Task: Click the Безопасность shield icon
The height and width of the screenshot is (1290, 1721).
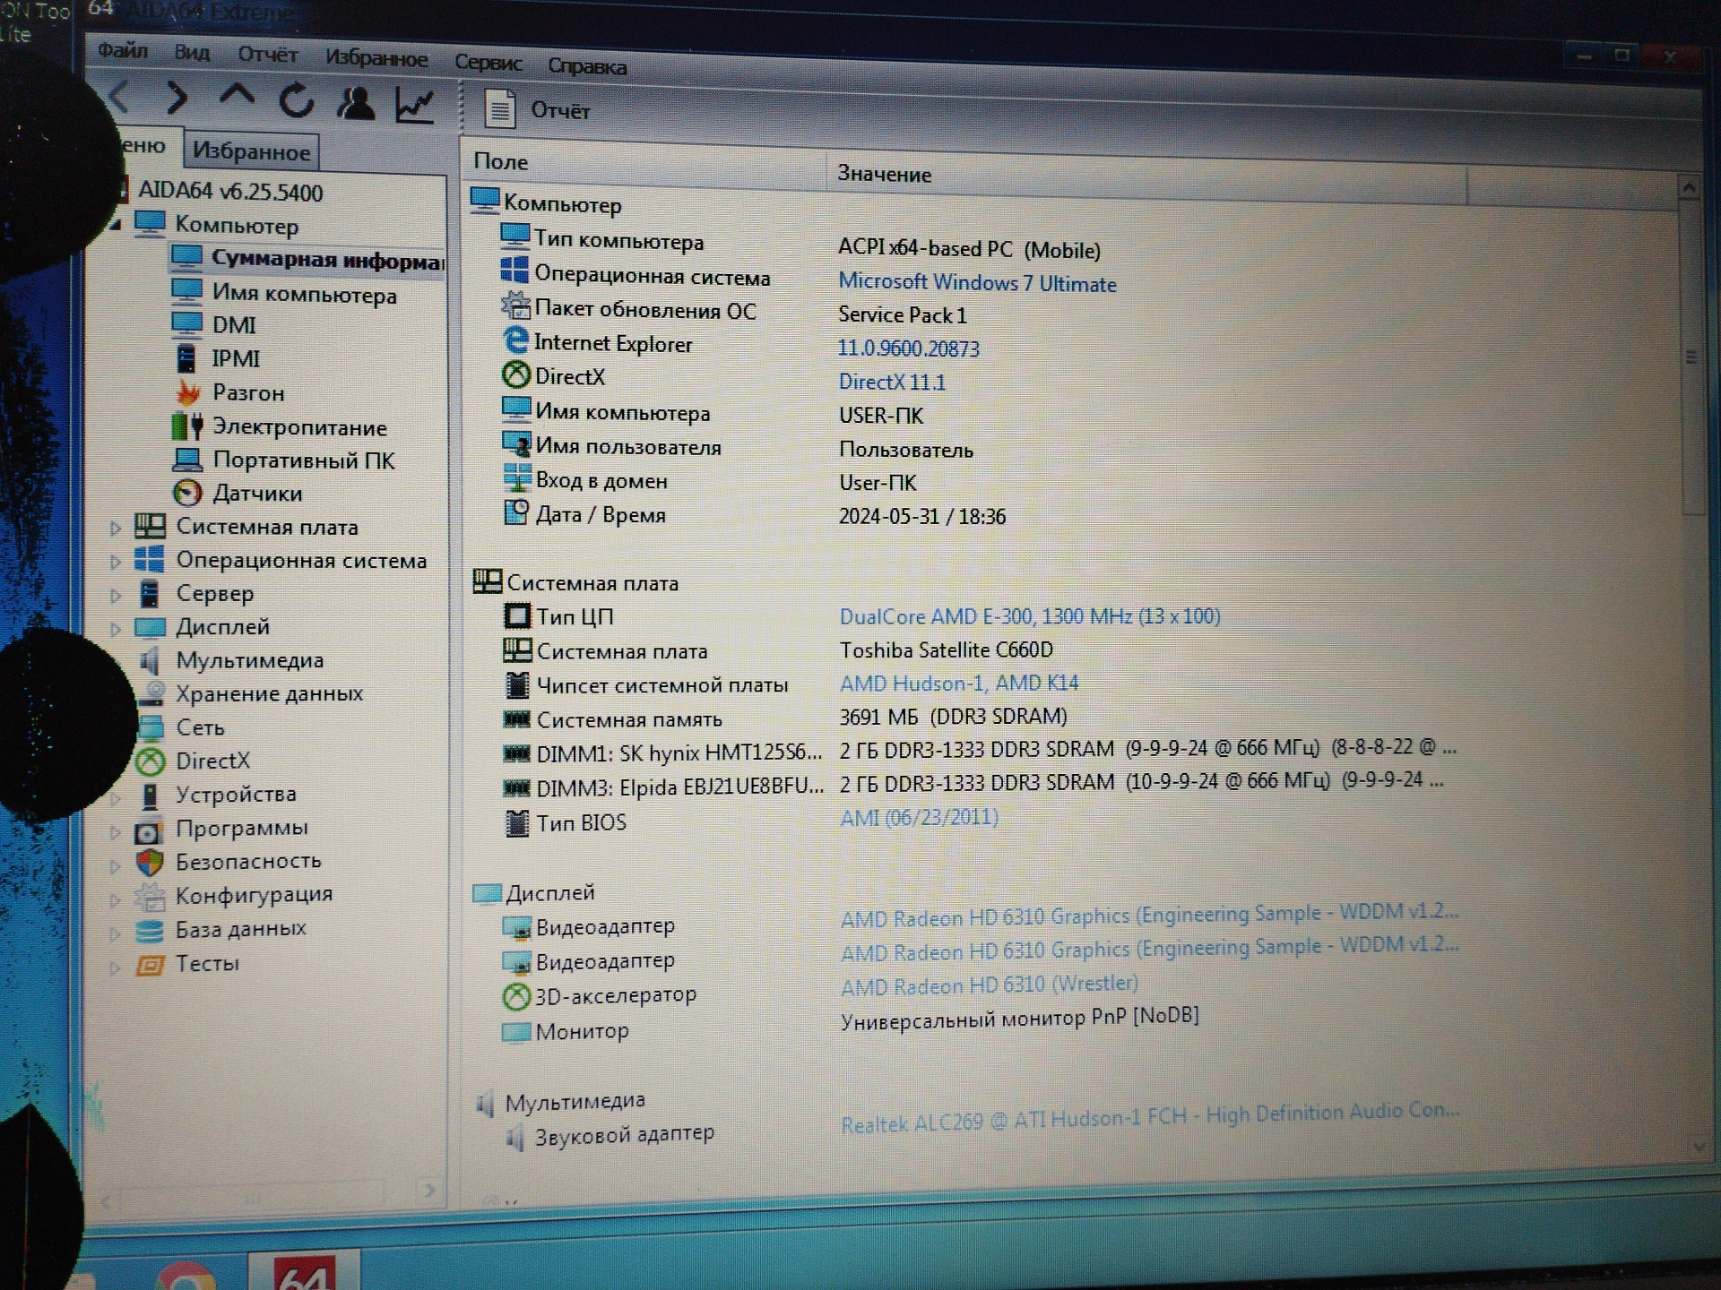Action: pyautogui.click(x=150, y=862)
